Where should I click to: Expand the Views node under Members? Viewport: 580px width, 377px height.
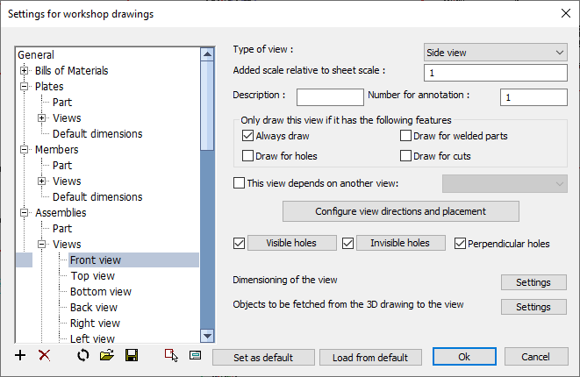tap(42, 181)
